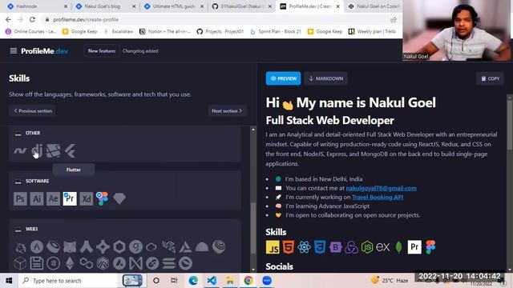Go to the Next section
513x288 pixels.
coord(227,110)
